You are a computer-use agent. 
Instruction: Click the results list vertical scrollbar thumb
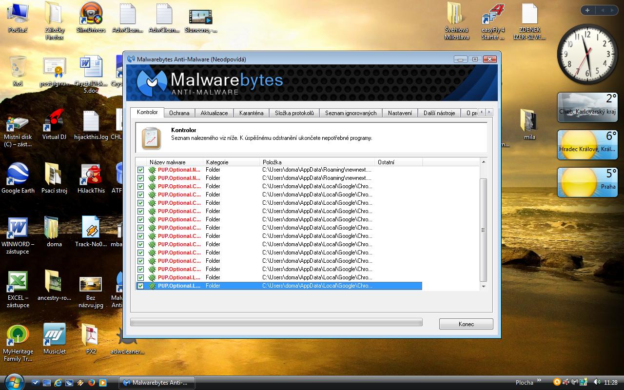point(484,230)
